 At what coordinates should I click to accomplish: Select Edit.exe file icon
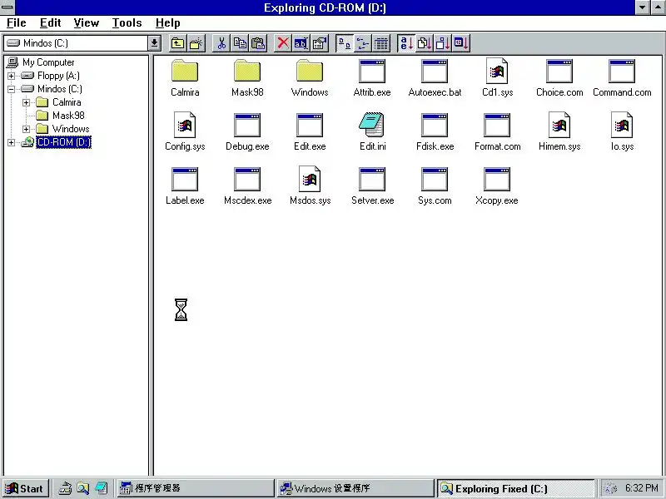coord(310,132)
